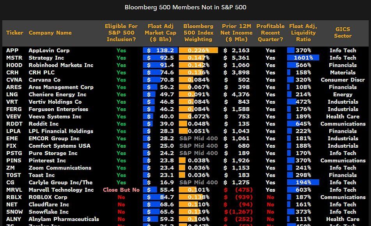Viewport: 371px width, 226px height.
Task: Select the 'Consumer Discr' sector cell
Action: [343, 80]
